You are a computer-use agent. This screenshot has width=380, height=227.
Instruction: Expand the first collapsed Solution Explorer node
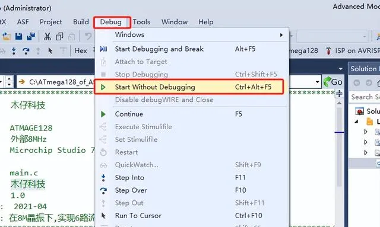[x=366, y=132]
